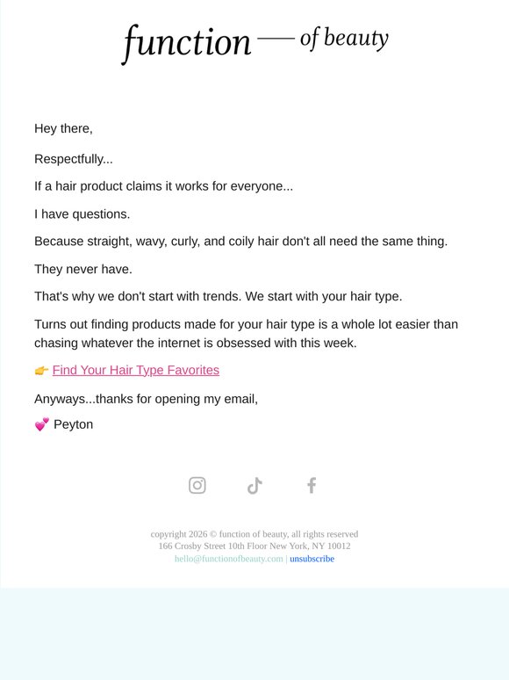This screenshot has width=509, height=680.
Task: Click the "thanks for opening my email" line
Action: point(146,399)
